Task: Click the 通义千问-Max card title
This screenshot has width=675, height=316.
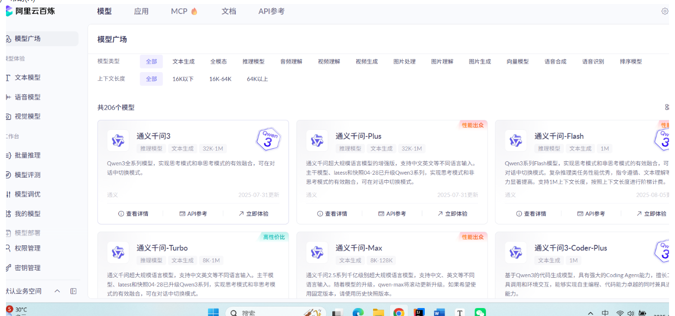Action: tap(359, 248)
